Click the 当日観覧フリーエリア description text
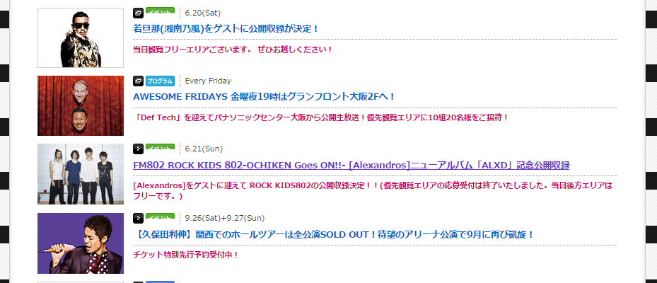This screenshot has height=283, width=657. click(x=233, y=50)
